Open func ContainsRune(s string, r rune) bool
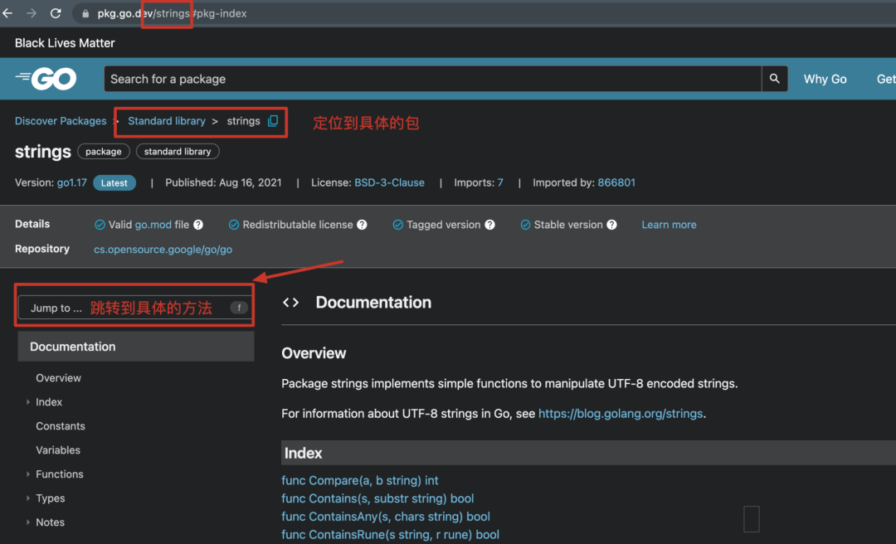 click(x=390, y=534)
